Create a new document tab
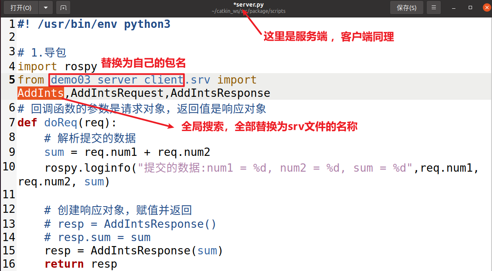The image size is (492, 271). (63, 7)
